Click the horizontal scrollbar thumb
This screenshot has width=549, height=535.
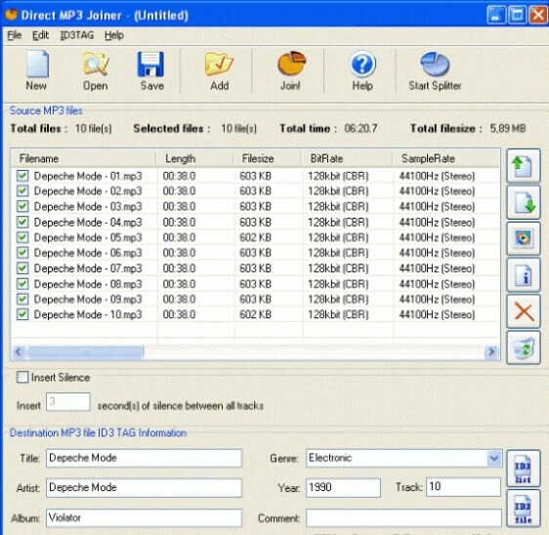[85, 351]
